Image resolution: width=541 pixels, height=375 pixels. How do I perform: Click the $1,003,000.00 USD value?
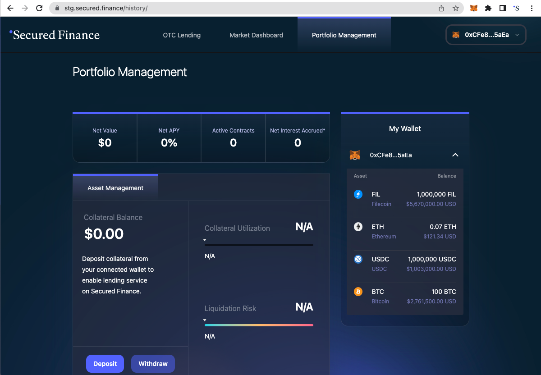[431, 269]
